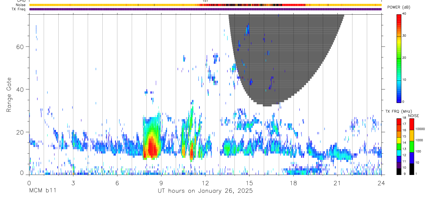Click the UT hours on January 26, 2025 title

click(205, 191)
